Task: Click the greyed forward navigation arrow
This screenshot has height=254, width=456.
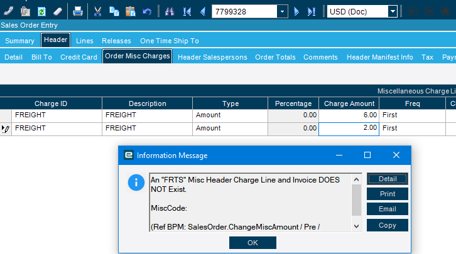Action: click(429, 12)
